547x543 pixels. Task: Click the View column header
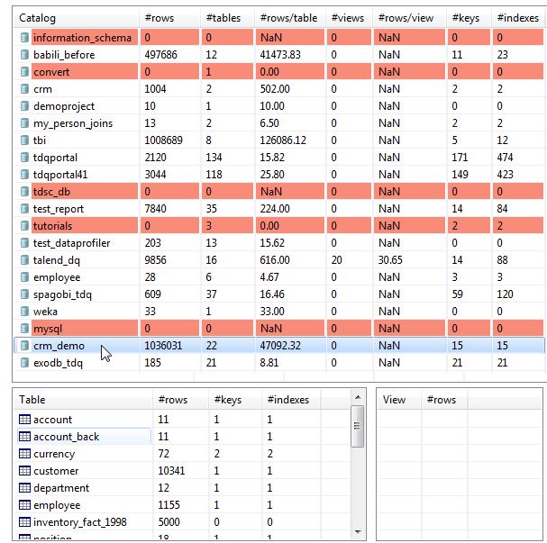395,400
